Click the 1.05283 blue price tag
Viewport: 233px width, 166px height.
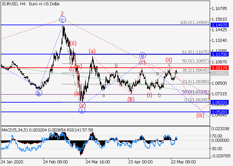click(x=220, y=112)
